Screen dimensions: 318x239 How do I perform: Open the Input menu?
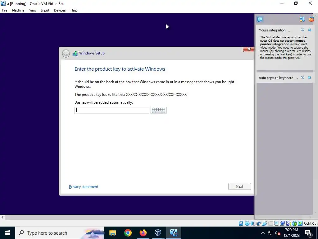[45, 10]
